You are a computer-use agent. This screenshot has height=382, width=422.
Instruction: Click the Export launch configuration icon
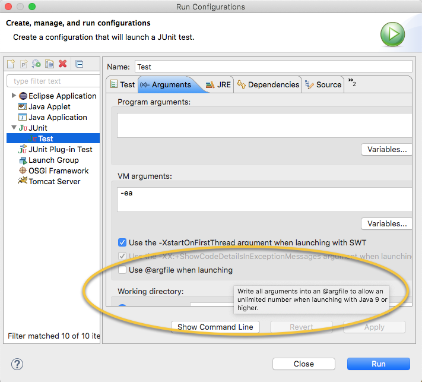[x=36, y=64]
